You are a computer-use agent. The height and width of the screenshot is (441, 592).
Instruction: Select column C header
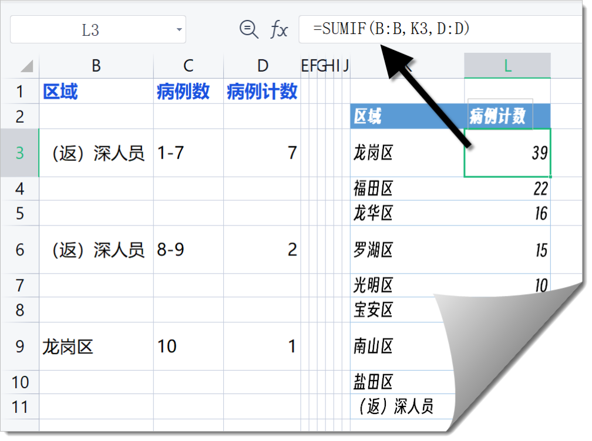pyautogui.click(x=189, y=66)
